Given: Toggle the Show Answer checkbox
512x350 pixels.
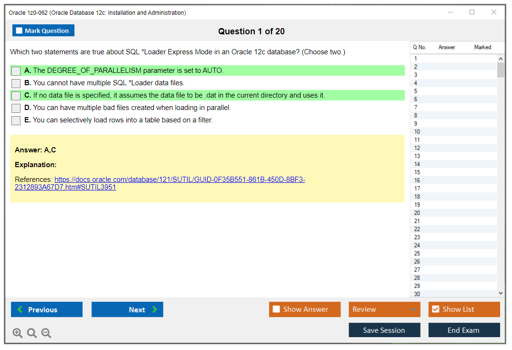Looking at the screenshot, I should [x=276, y=310].
